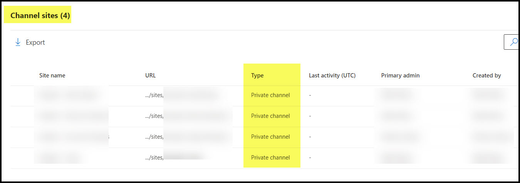This screenshot has height=183, width=520.
Task: Click the last row's blurred site name
Action: [x=60, y=158]
